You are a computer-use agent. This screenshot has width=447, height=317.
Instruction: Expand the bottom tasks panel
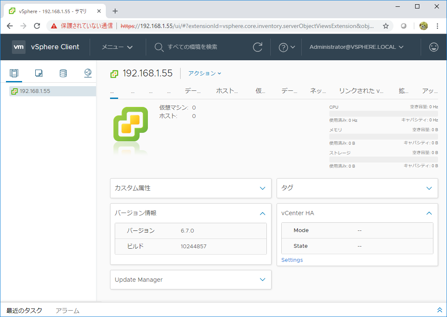439,310
